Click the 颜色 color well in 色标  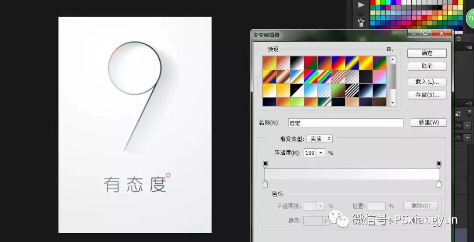[313, 221]
